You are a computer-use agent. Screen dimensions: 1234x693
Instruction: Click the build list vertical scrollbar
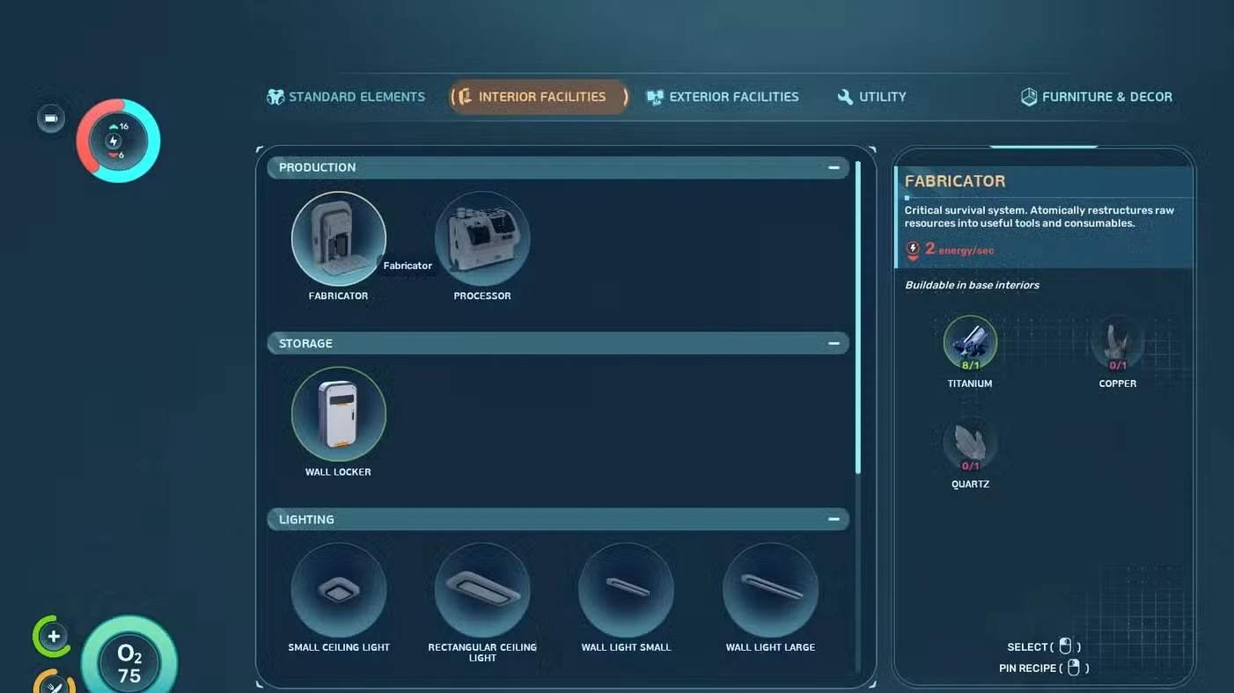pos(858,317)
